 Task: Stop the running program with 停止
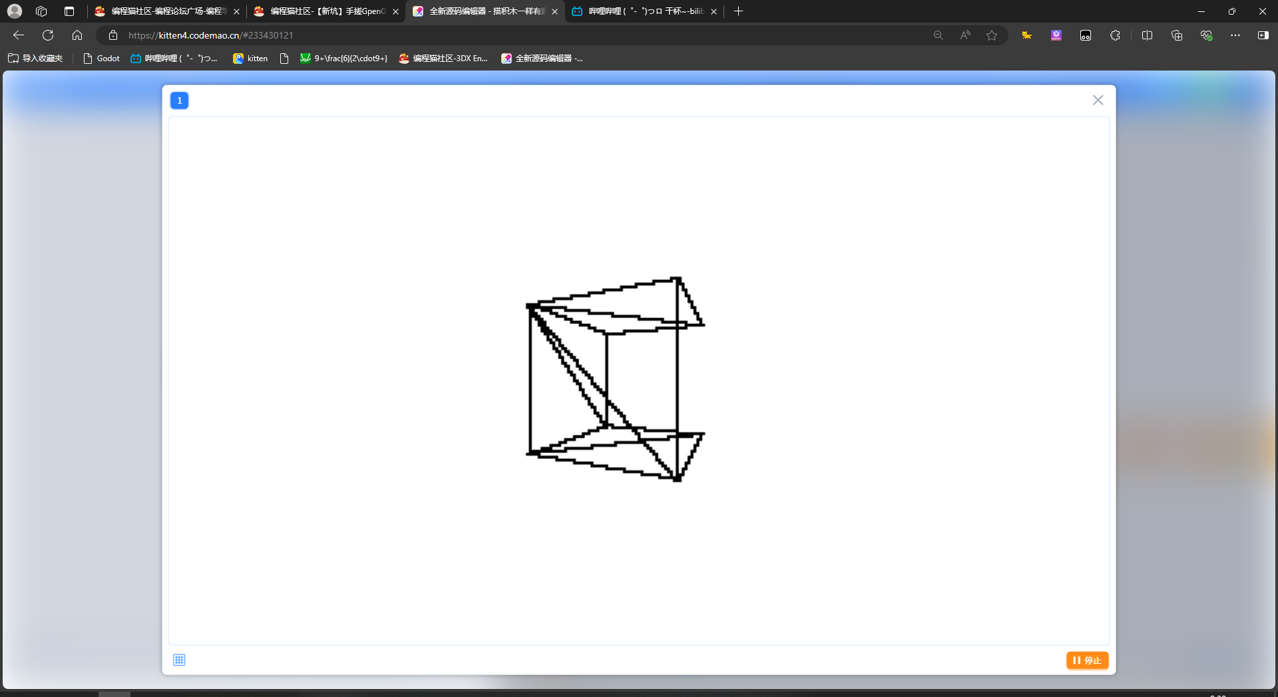point(1087,660)
